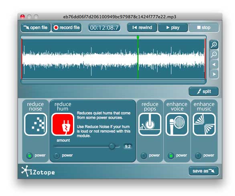Select the enhance voice microphone icon

point(177,124)
